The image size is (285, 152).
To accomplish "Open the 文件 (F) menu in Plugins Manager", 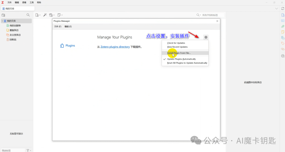I will click(58, 27).
